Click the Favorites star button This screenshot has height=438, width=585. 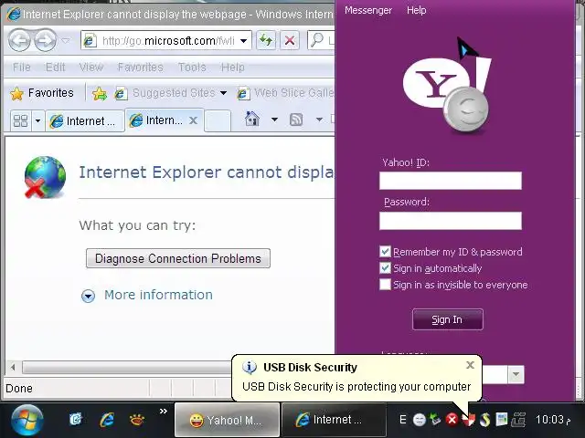pos(42,93)
